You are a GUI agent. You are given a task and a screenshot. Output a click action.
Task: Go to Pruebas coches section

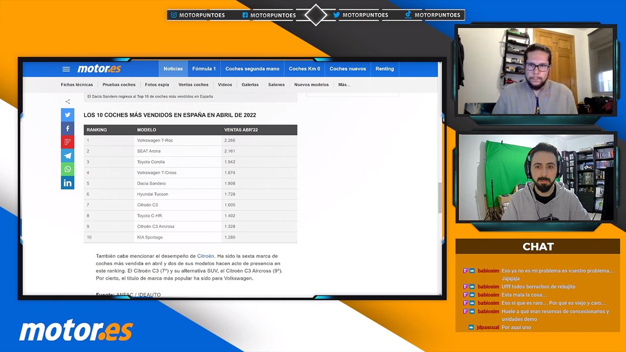coord(119,85)
